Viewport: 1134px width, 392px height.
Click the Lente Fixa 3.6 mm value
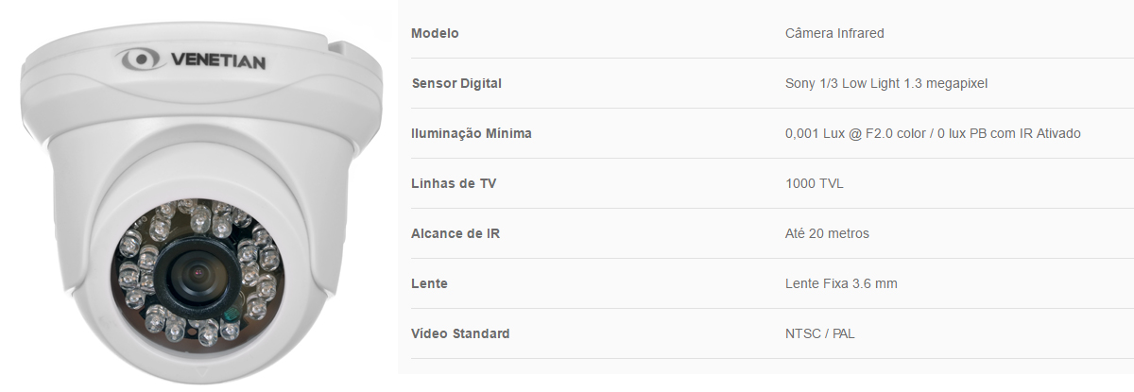(841, 283)
